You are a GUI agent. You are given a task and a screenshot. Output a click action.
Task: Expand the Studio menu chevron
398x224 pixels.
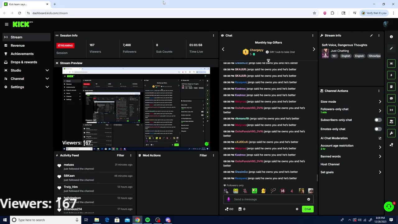point(47,70)
